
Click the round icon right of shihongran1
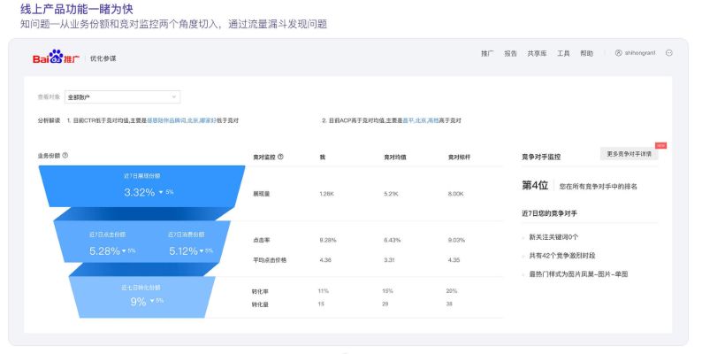coord(669,53)
